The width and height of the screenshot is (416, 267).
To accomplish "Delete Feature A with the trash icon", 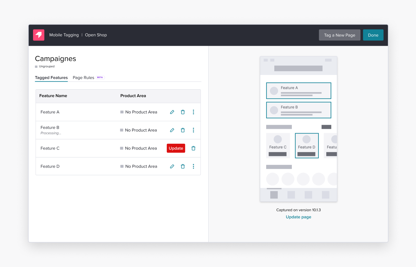I will click(x=183, y=112).
